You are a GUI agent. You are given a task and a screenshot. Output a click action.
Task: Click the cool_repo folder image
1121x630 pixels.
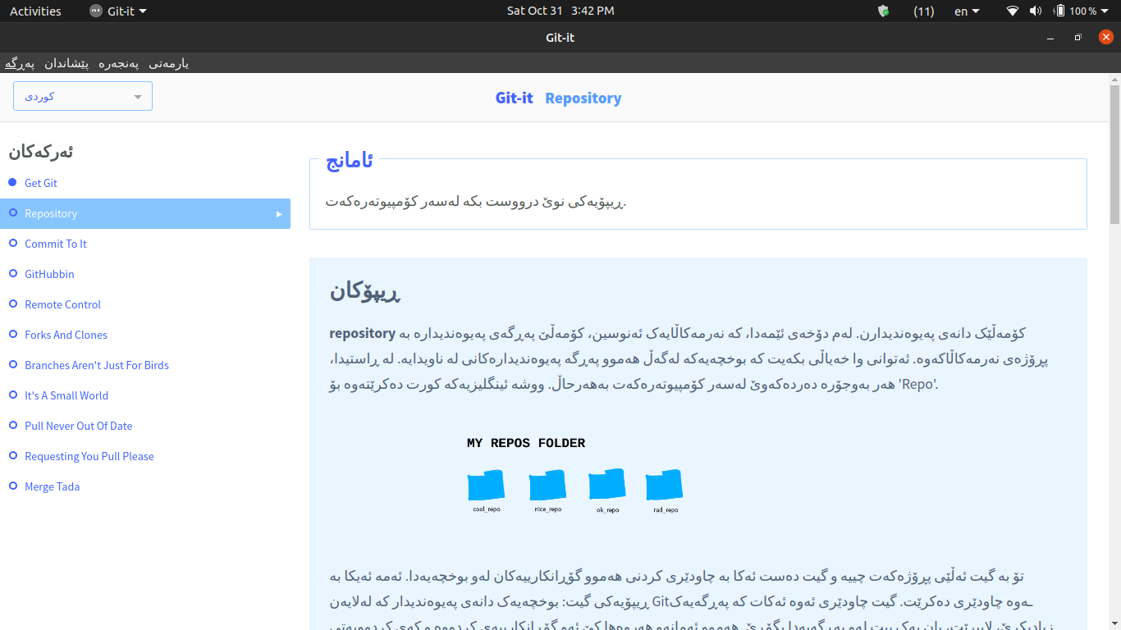tap(486, 486)
